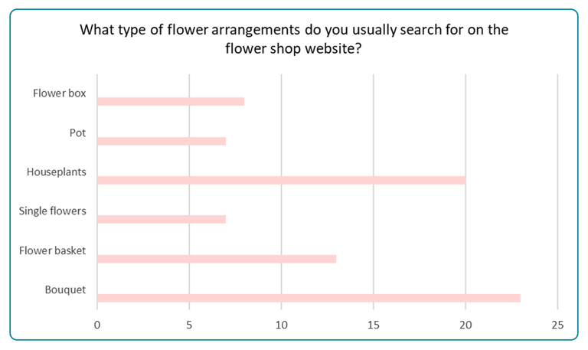Click the Flower basket bar
This screenshot has height=350, width=588.
click(217, 259)
